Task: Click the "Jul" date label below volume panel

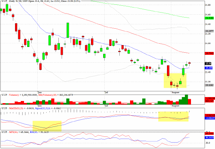Action: (x=106, y=106)
